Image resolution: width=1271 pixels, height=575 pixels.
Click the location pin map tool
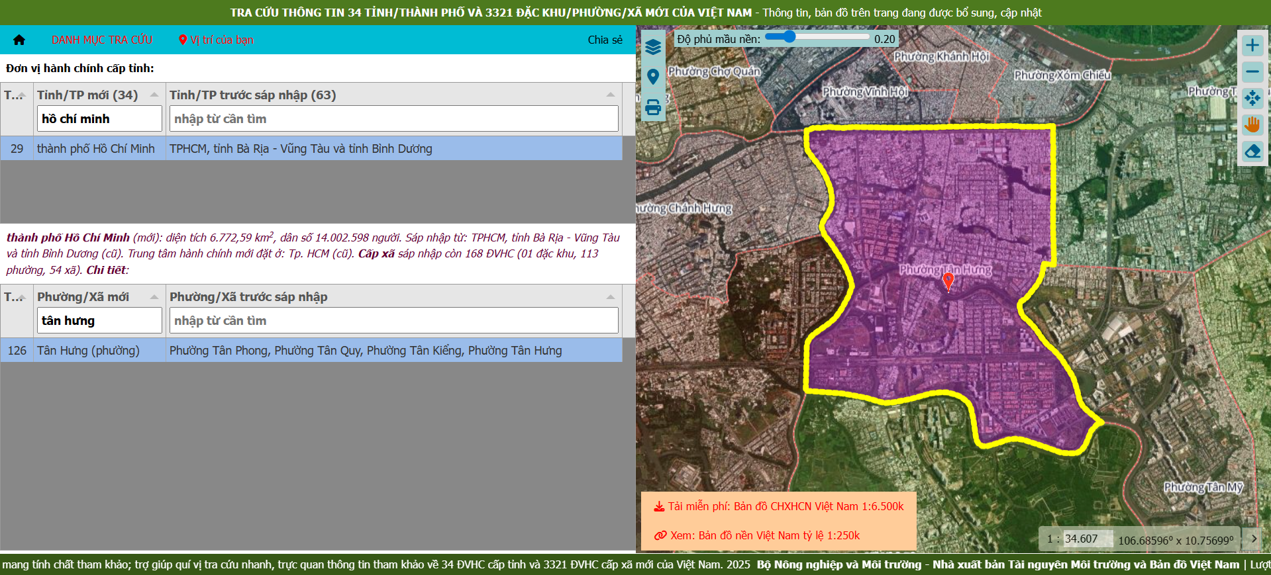pyautogui.click(x=653, y=77)
